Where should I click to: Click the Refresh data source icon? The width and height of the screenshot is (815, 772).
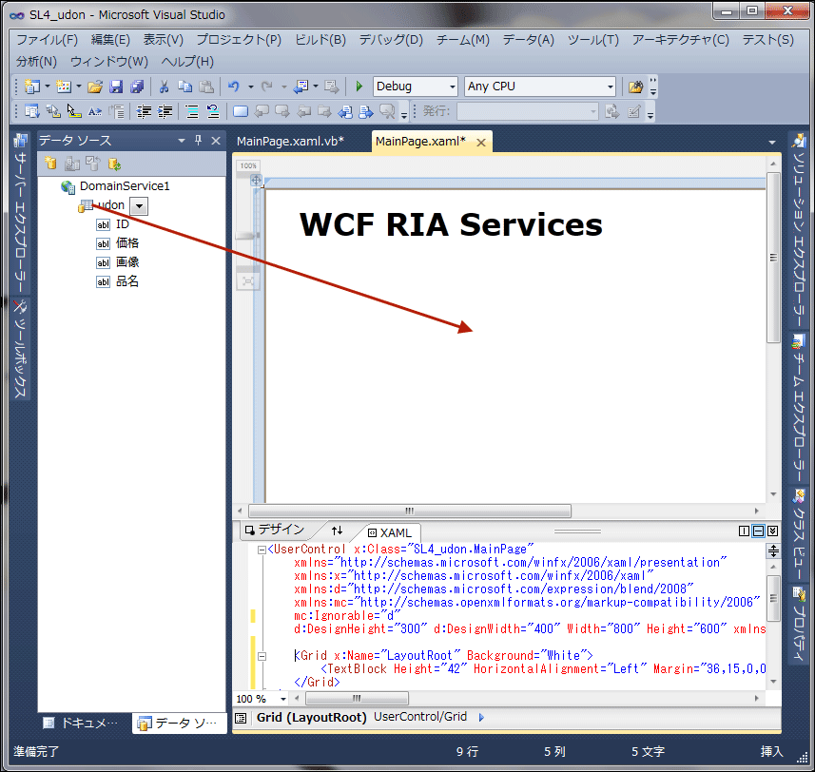(114, 164)
